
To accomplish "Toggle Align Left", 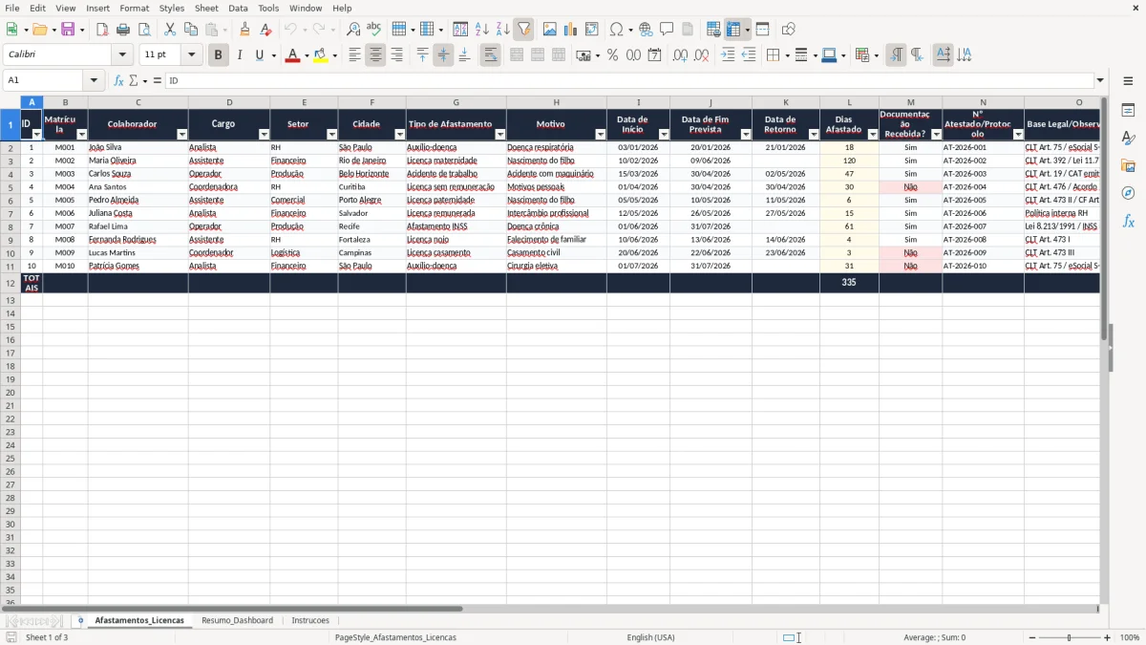I will [354, 55].
